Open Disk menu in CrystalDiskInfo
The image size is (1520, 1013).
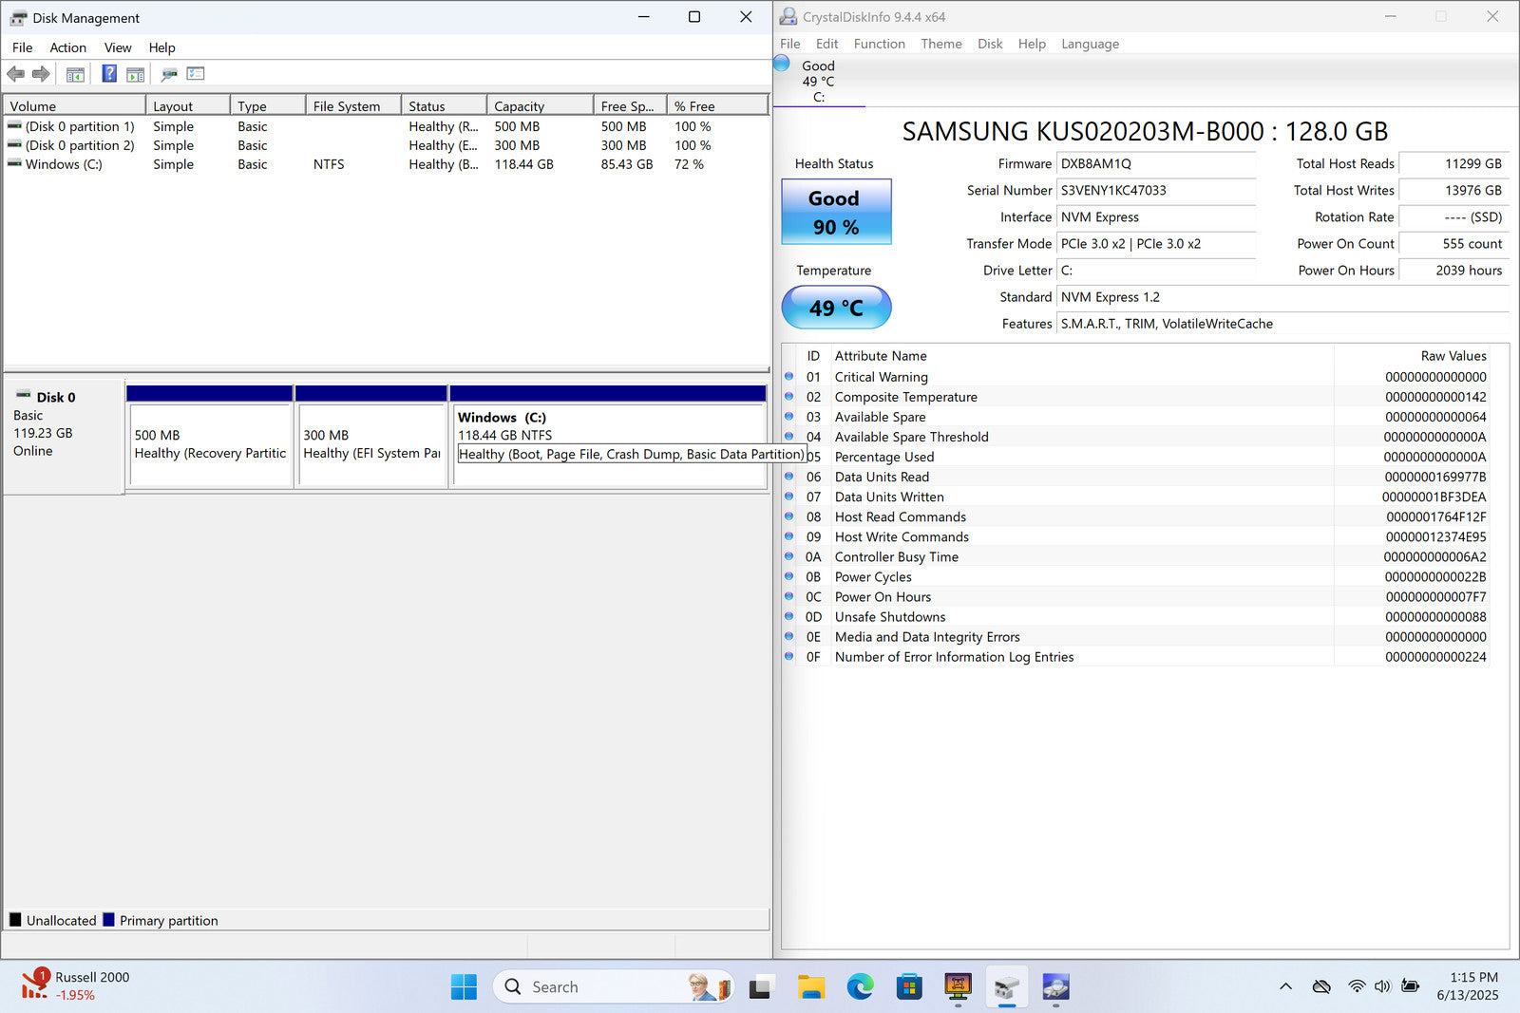[x=990, y=44]
